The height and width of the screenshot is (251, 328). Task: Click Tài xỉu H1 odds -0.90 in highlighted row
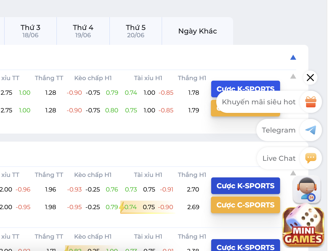tap(166, 207)
